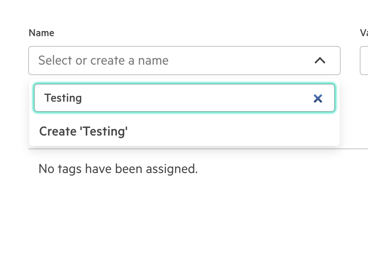Click the partially visible Value field
368x253 pixels.
point(364,61)
